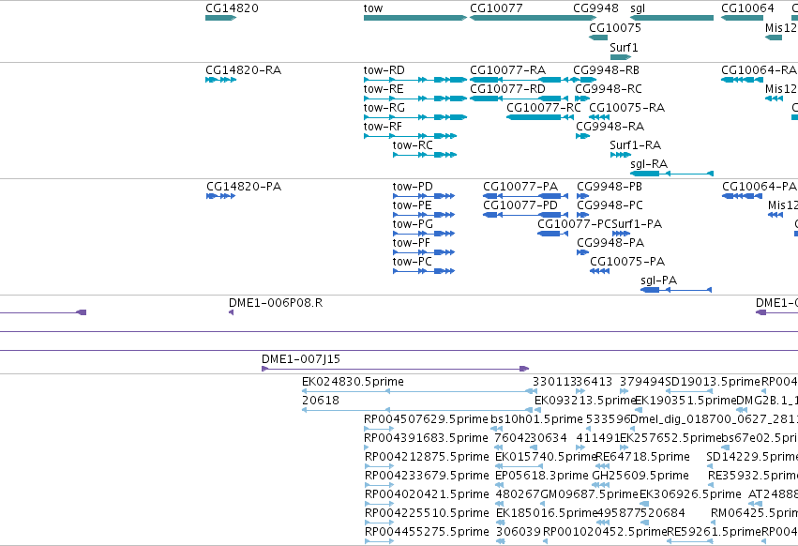The image size is (798, 546).
Task: Select protein sgl-PA
Action: [676, 290]
